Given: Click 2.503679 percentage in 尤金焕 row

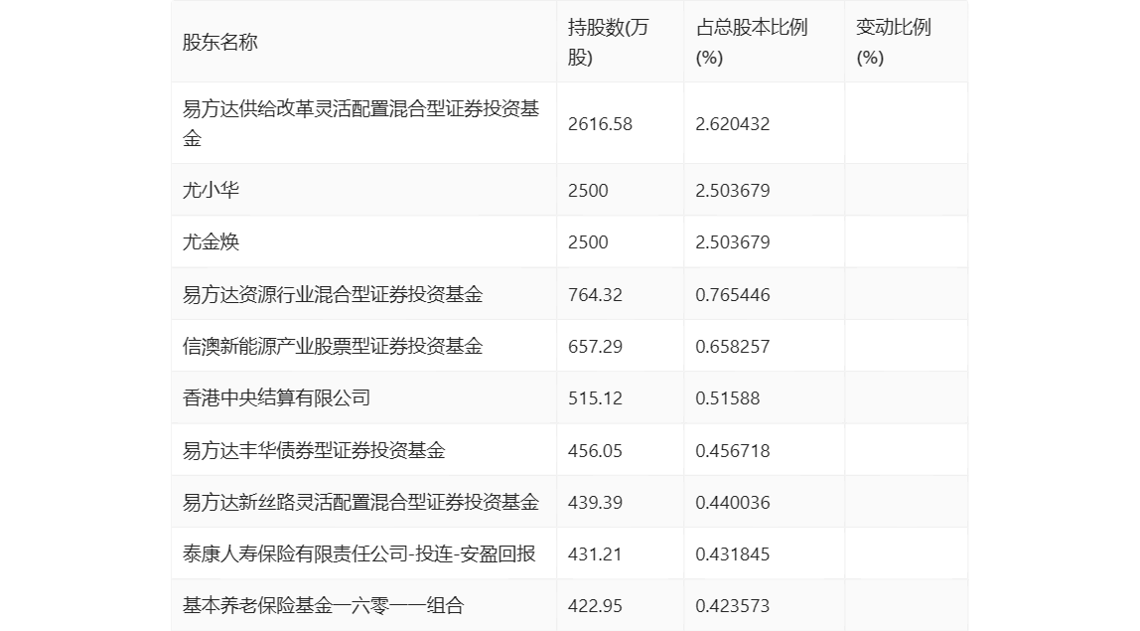Looking at the screenshot, I should point(732,242).
